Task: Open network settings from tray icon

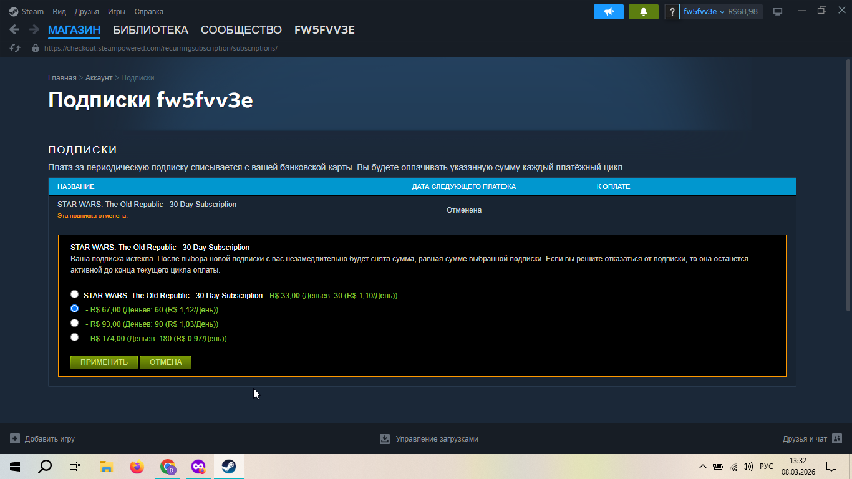Action: [x=733, y=467]
